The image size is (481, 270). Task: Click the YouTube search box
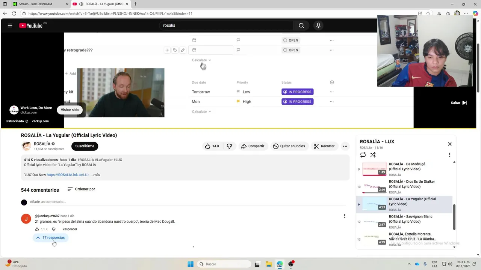click(226, 25)
